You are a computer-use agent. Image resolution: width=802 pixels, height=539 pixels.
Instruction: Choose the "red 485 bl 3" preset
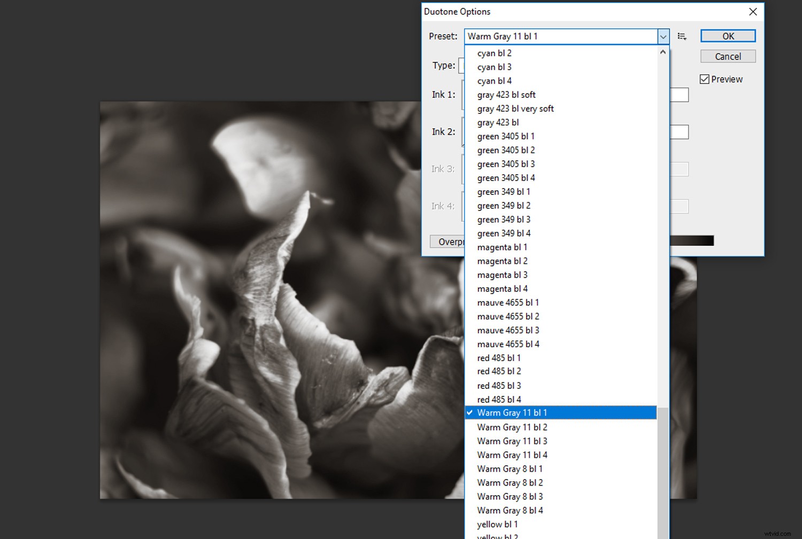[498, 385]
